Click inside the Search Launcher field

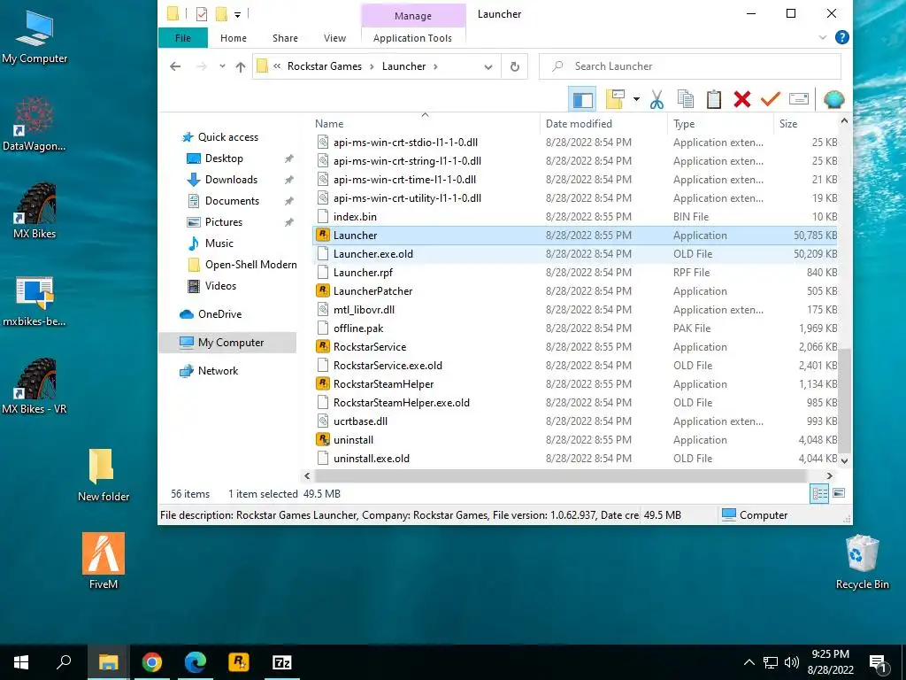690,66
